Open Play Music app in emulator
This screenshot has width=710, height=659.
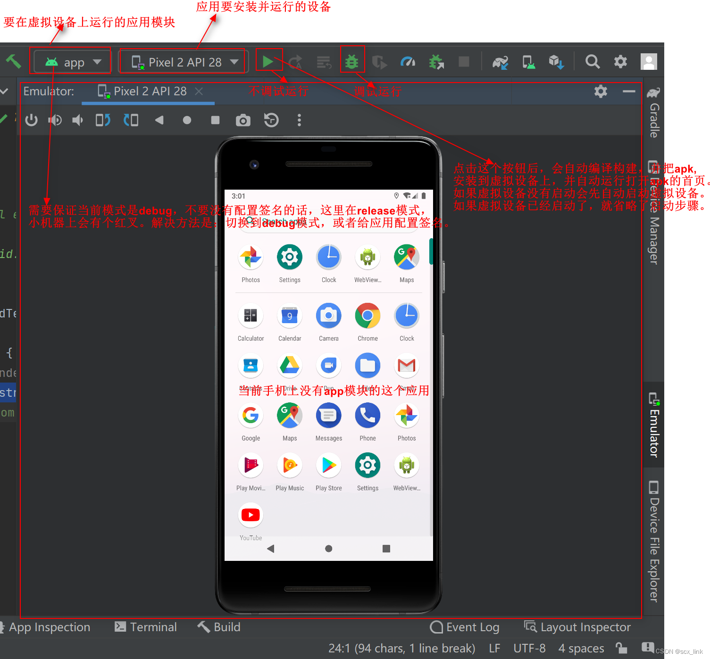[290, 471]
